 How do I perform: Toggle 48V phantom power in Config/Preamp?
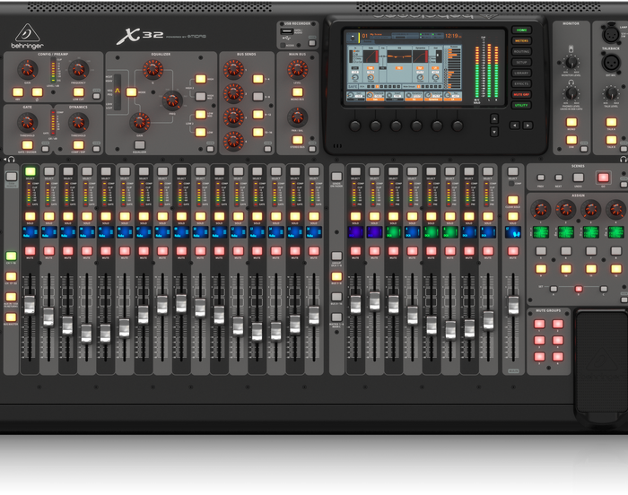click(18, 92)
